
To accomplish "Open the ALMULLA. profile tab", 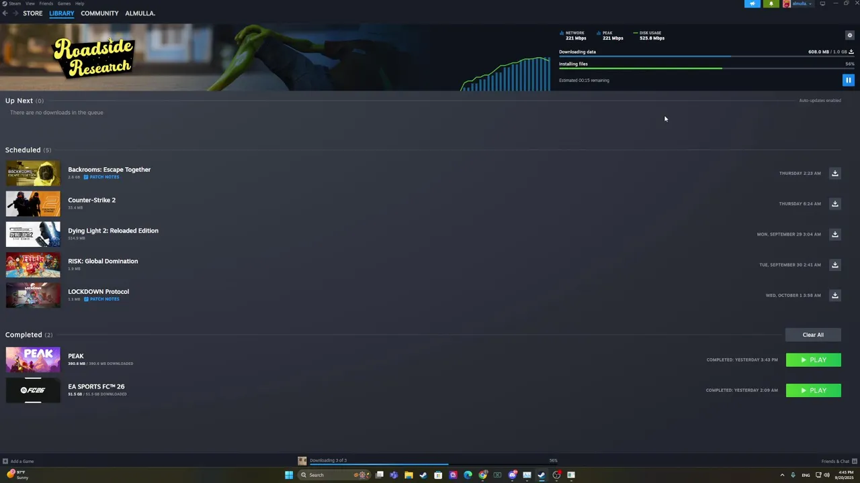I will pyautogui.click(x=140, y=13).
